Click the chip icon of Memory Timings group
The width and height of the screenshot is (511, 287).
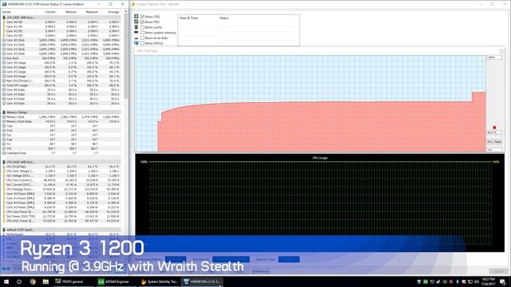[x=4, y=112]
